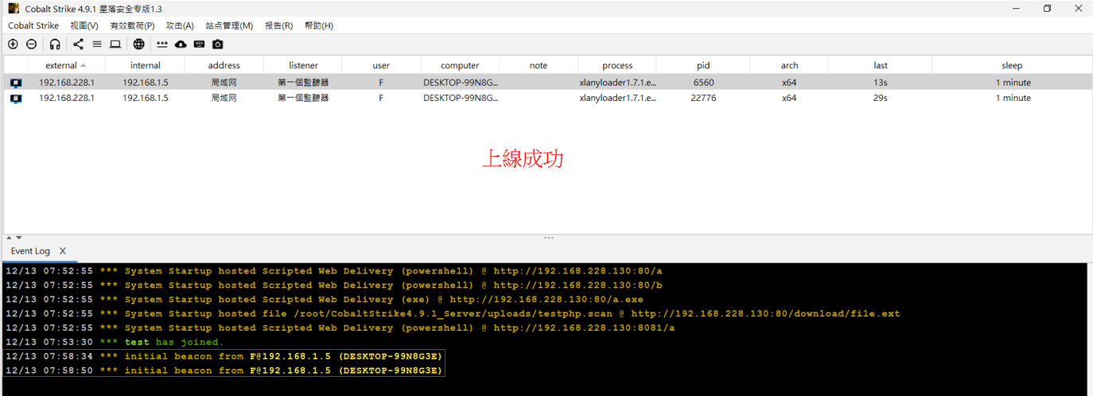Image resolution: width=1093 pixels, height=396 pixels.
Task: Sort by the user column header
Action: click(381, 65)
